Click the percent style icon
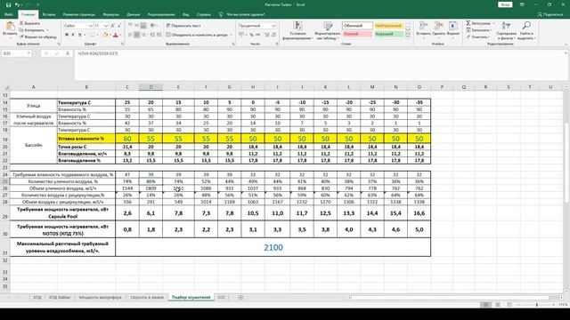The width and height of the screenshot is (570, 320). click(251, 35)
